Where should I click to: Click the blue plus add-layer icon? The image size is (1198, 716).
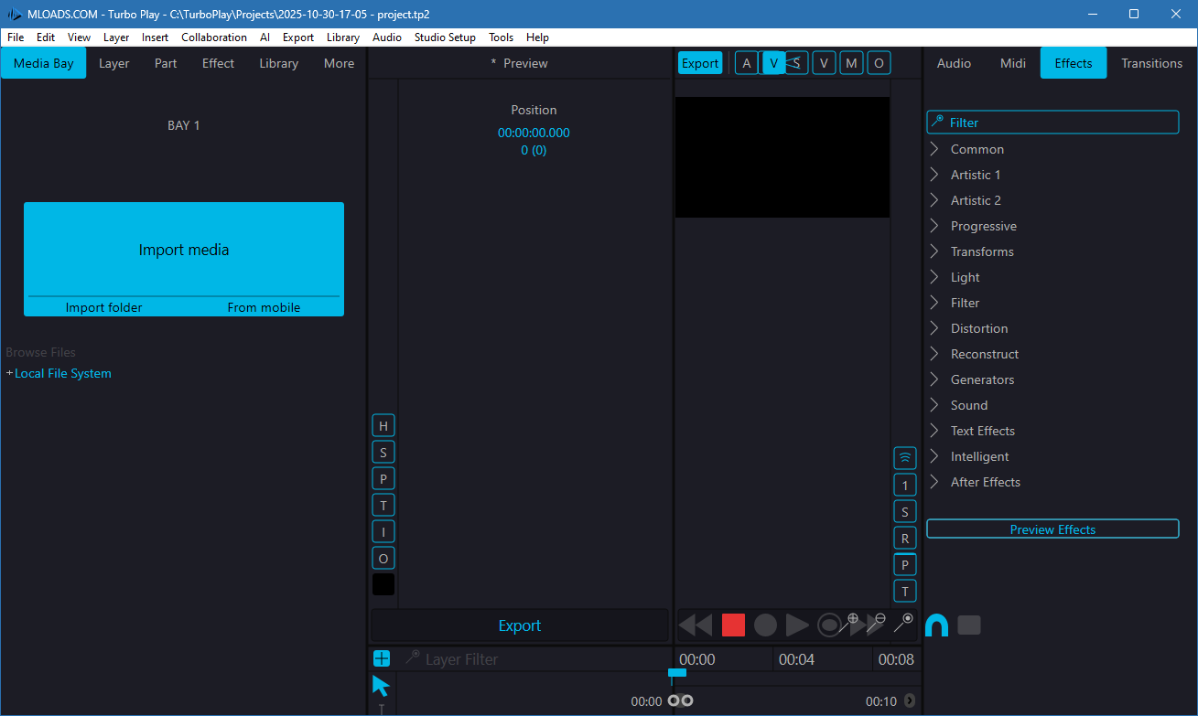(382, 658)
